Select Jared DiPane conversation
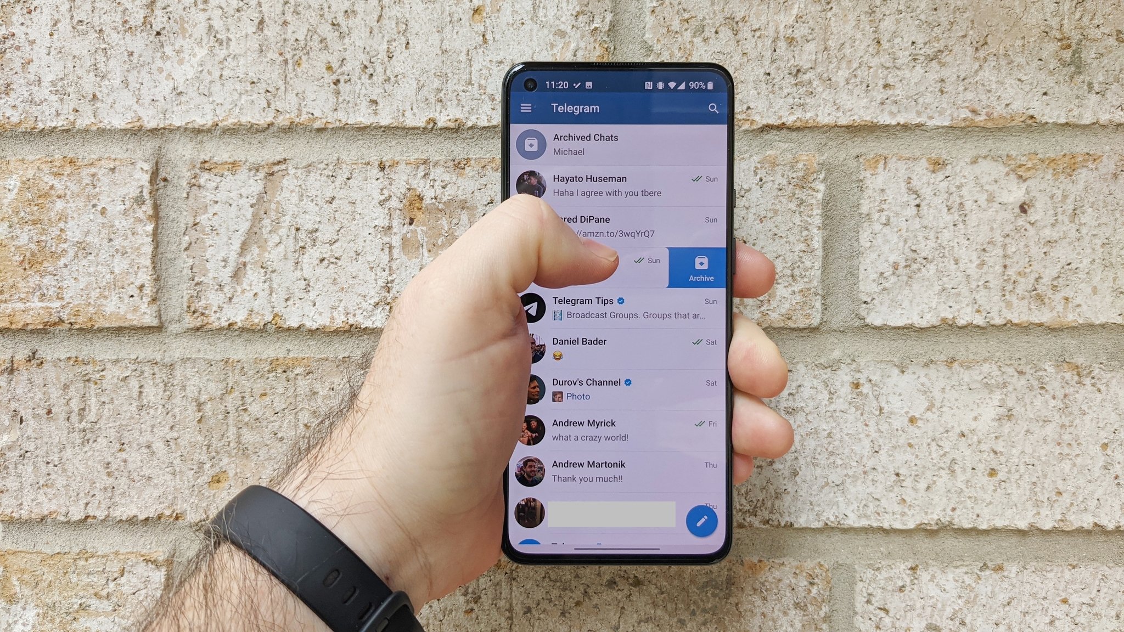1124x632 pixels. click(617, 226)
